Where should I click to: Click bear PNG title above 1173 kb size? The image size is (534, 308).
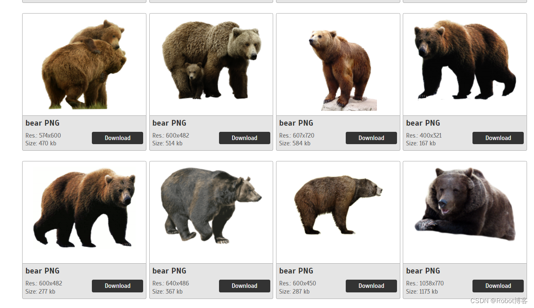point(423,271)
